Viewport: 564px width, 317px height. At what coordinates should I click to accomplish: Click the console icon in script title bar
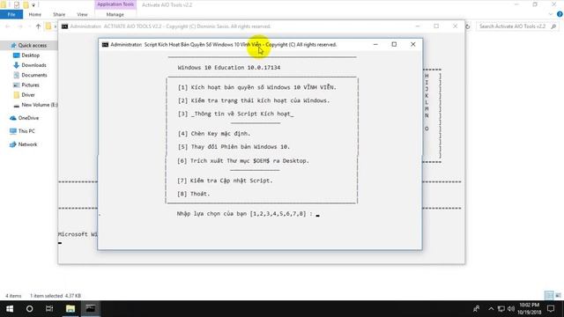(x=105, y=45)
